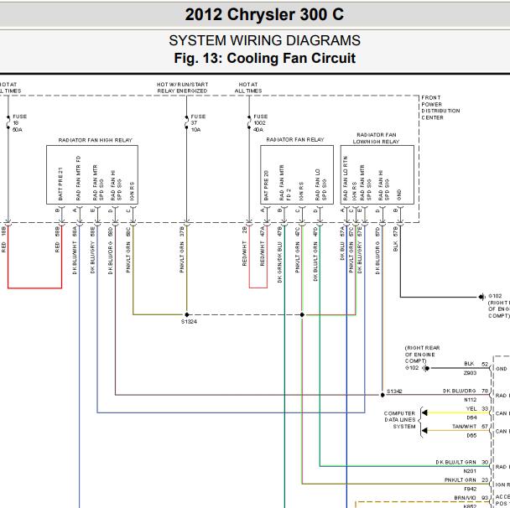
Task: Select the "FUSE 37 10A" label
Action: coord(198,123)
